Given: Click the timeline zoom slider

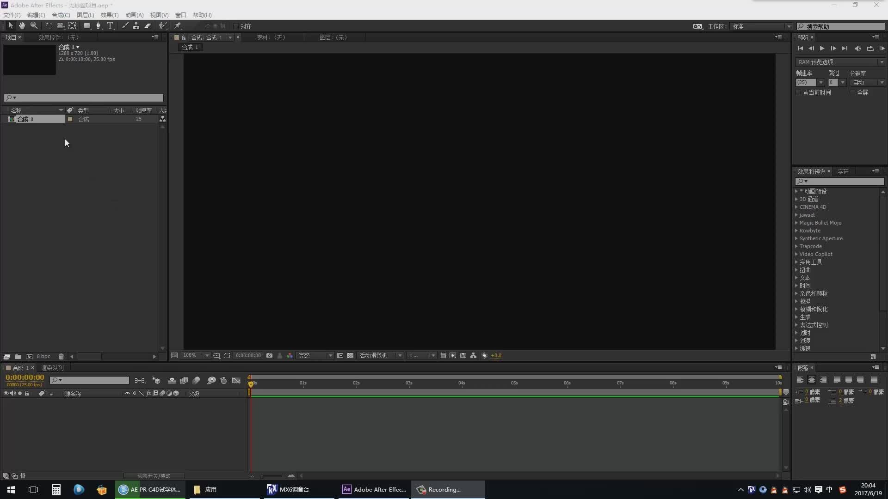Looking at the screenshot, I should click(271, 476).
